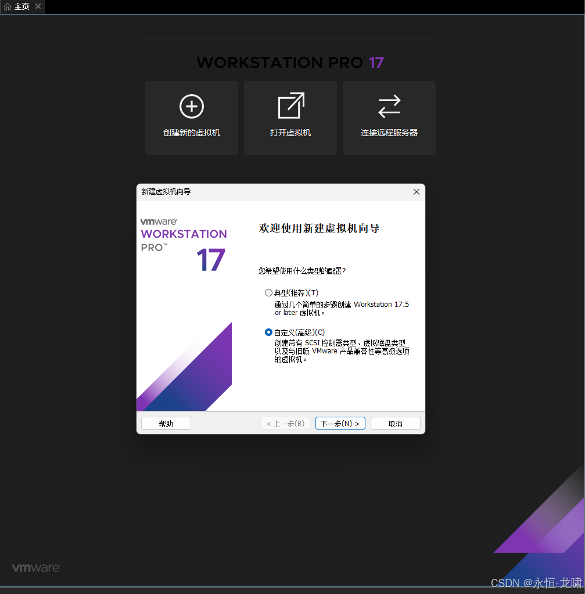Click the < 上一步(B) button
This screenshot has height=594, width=585.
(x=285, y=423)
